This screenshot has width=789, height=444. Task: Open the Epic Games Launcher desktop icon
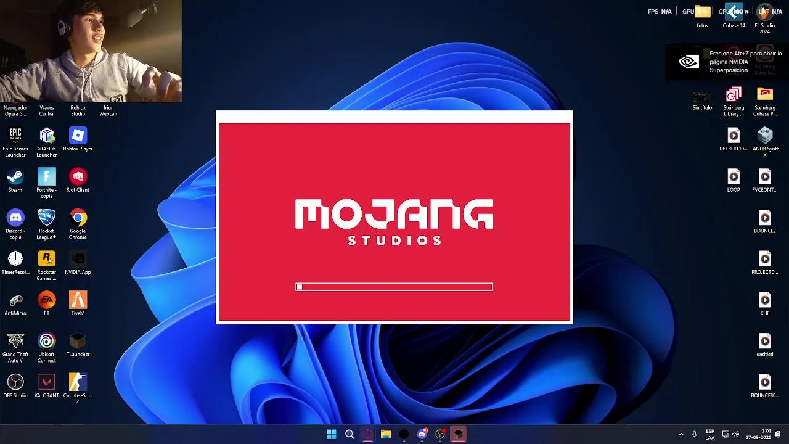click(x=15, y=142)
